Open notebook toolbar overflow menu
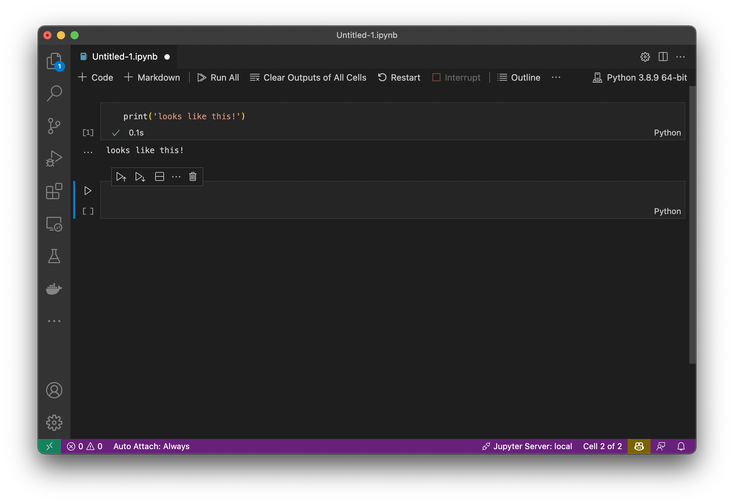 point(556,78)
